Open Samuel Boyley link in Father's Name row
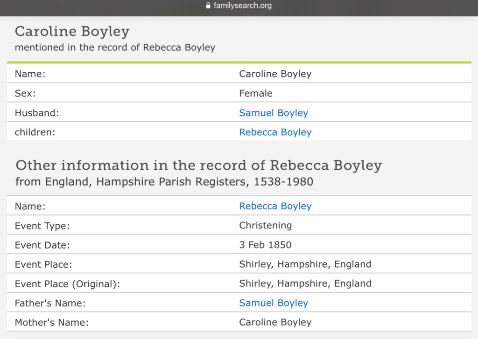Screen dimensions: 478x339 (274, 303)
